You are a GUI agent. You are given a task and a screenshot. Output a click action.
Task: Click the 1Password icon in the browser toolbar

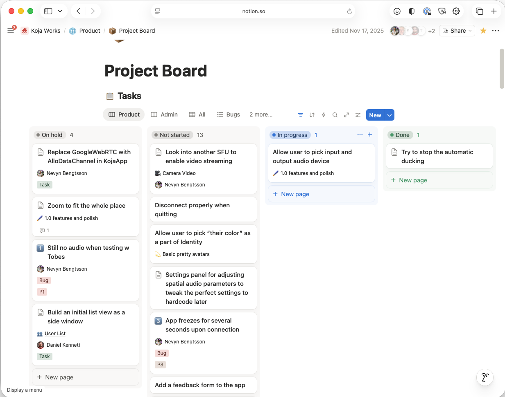tap(428, 11)
